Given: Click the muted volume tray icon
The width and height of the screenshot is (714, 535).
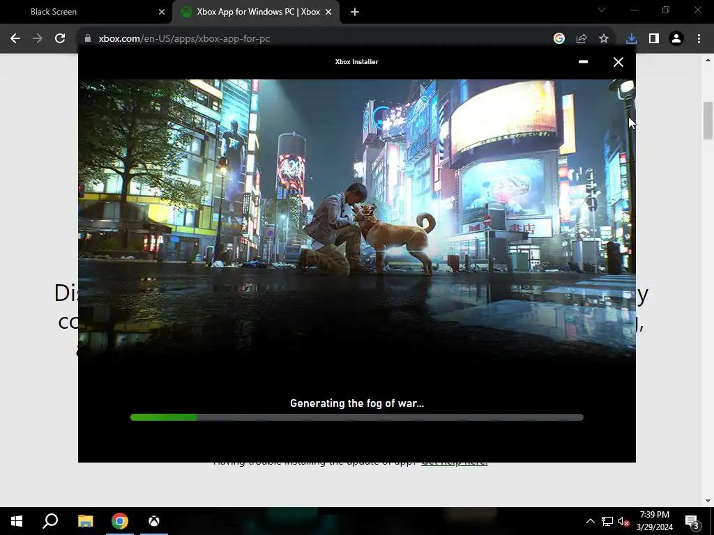Looking at the screenshot, I should tap(623, 521).
